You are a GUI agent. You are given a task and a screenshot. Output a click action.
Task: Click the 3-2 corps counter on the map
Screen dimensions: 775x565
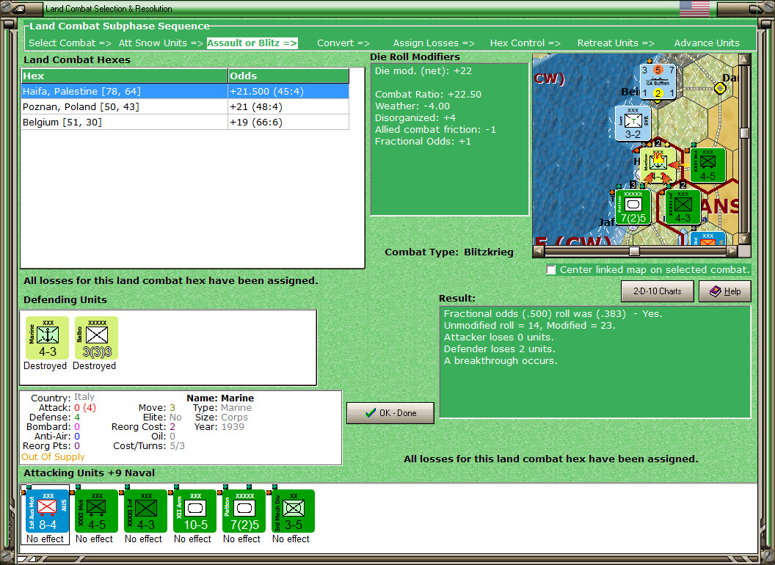click(x=633, y=123)
